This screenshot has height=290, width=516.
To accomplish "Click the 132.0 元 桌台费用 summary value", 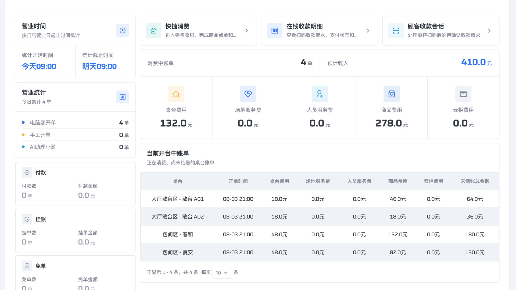I will coord(176,124).
